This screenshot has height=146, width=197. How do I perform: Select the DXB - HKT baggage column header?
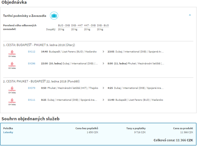click(x=77, y=25)
